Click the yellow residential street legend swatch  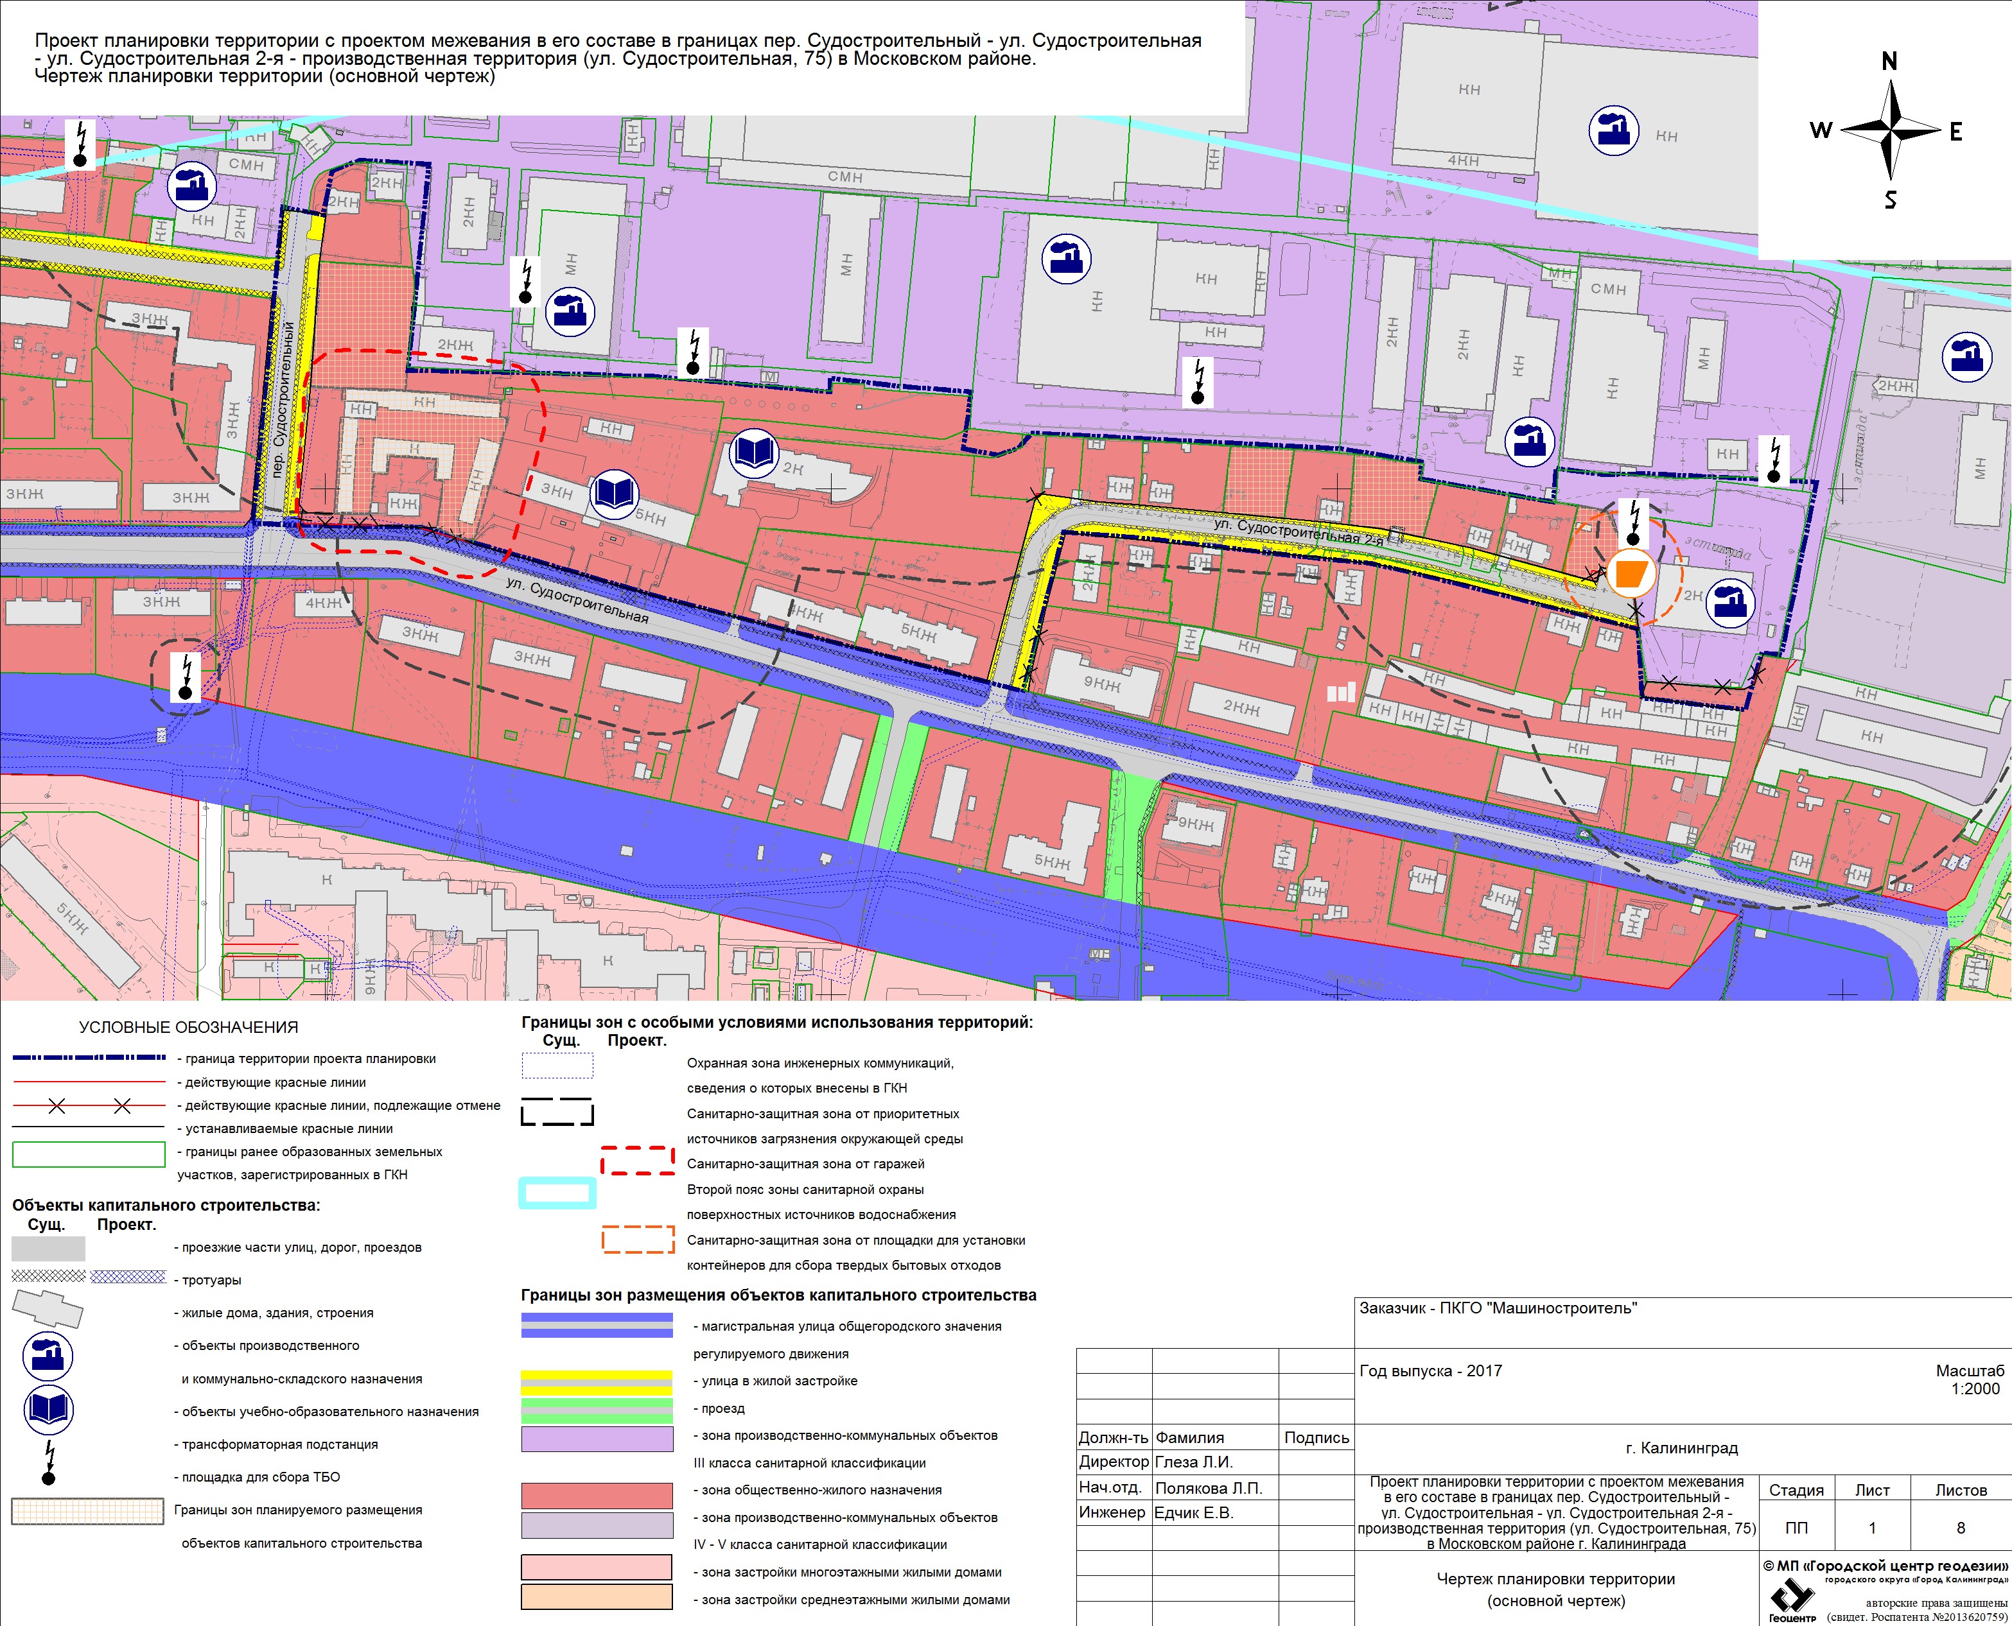coord(597,1383)
